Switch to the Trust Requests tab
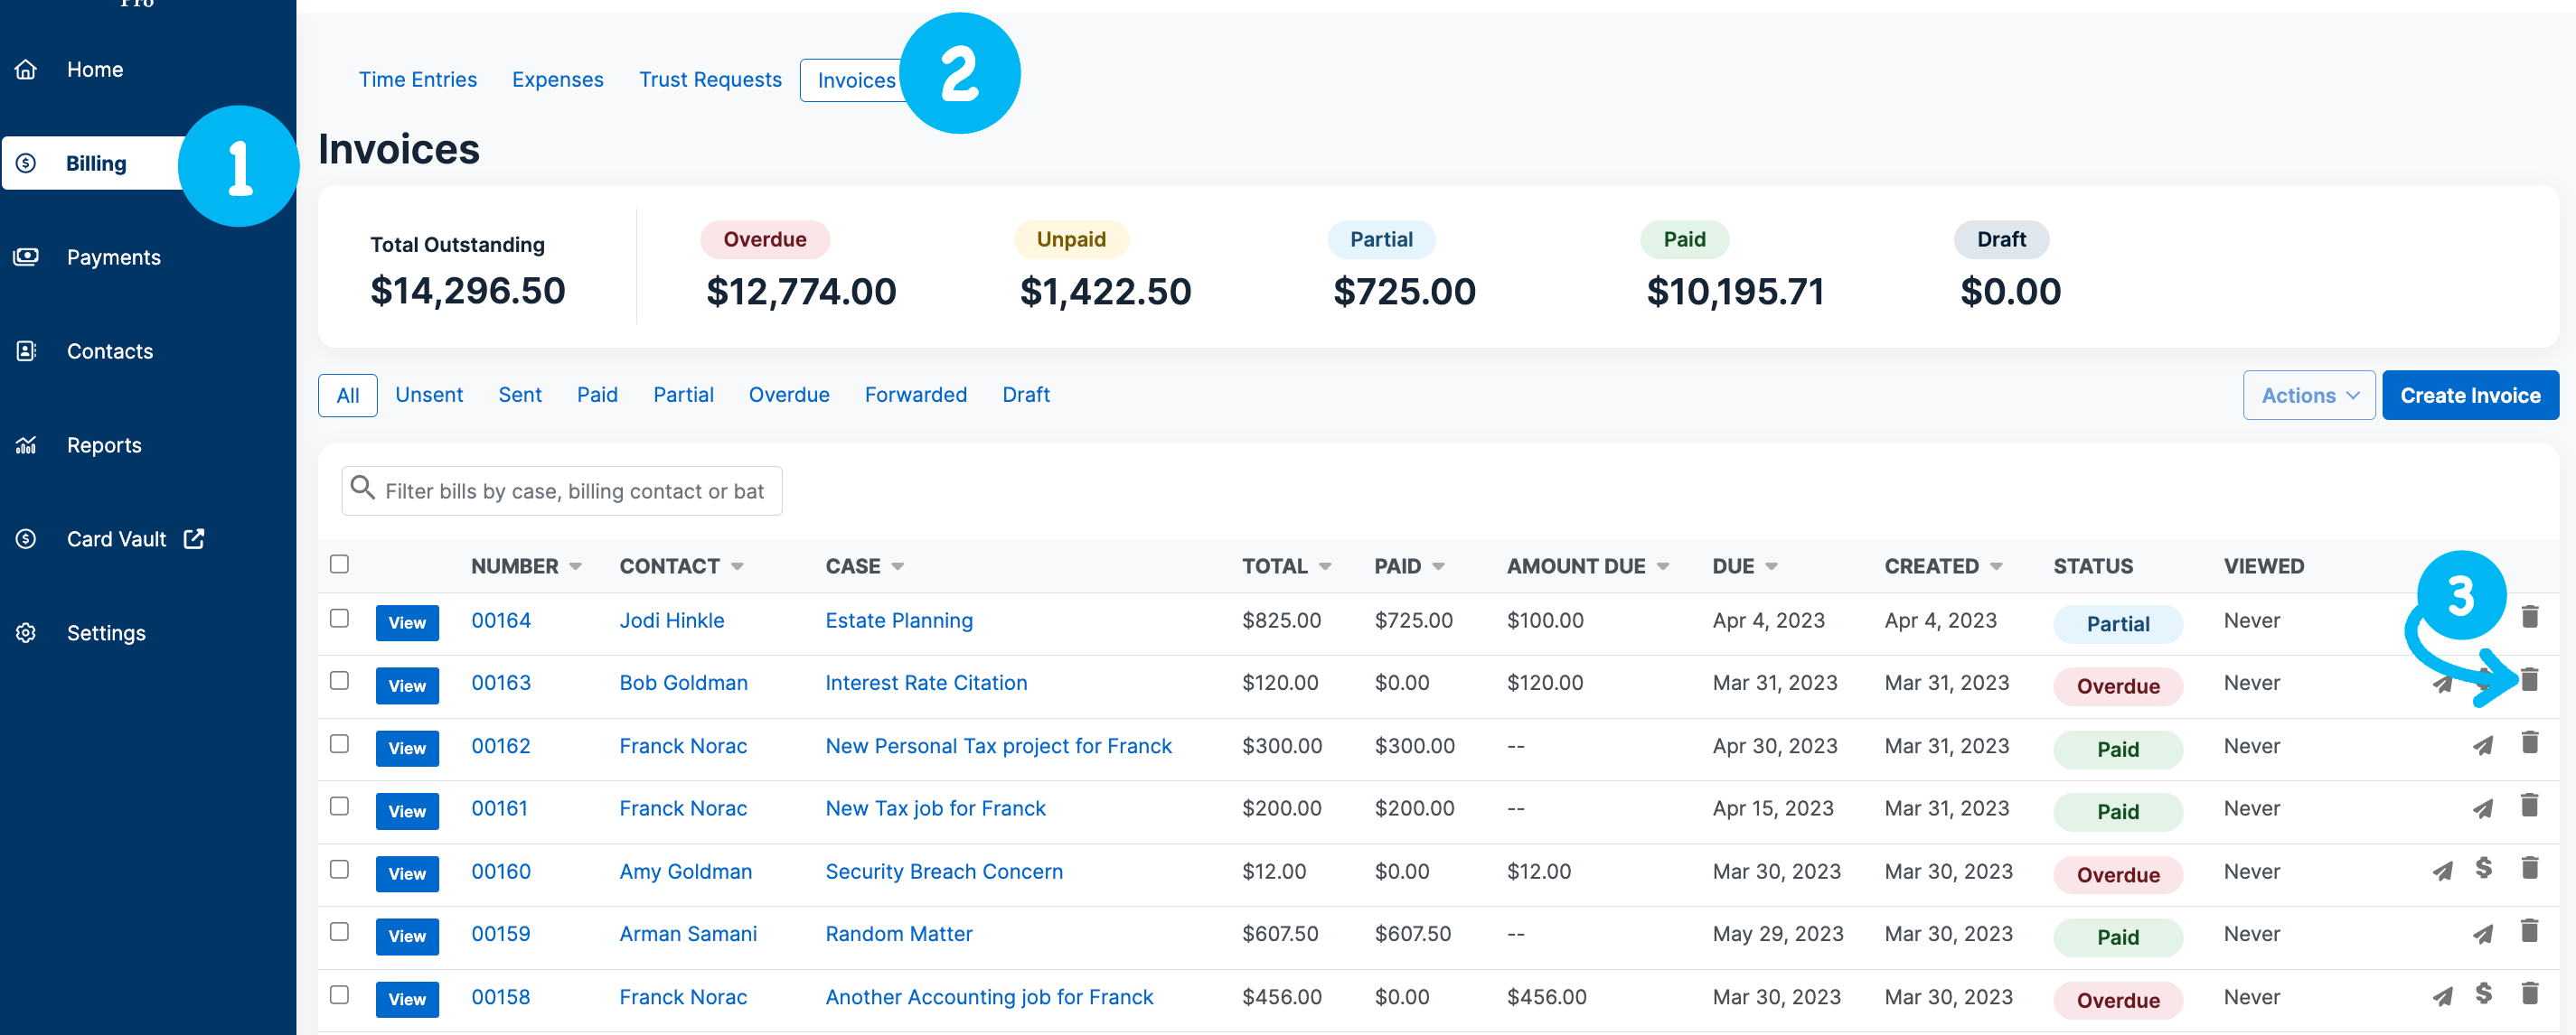The height and width of the screenshot is (1035, 2576). tap(710, 79)
